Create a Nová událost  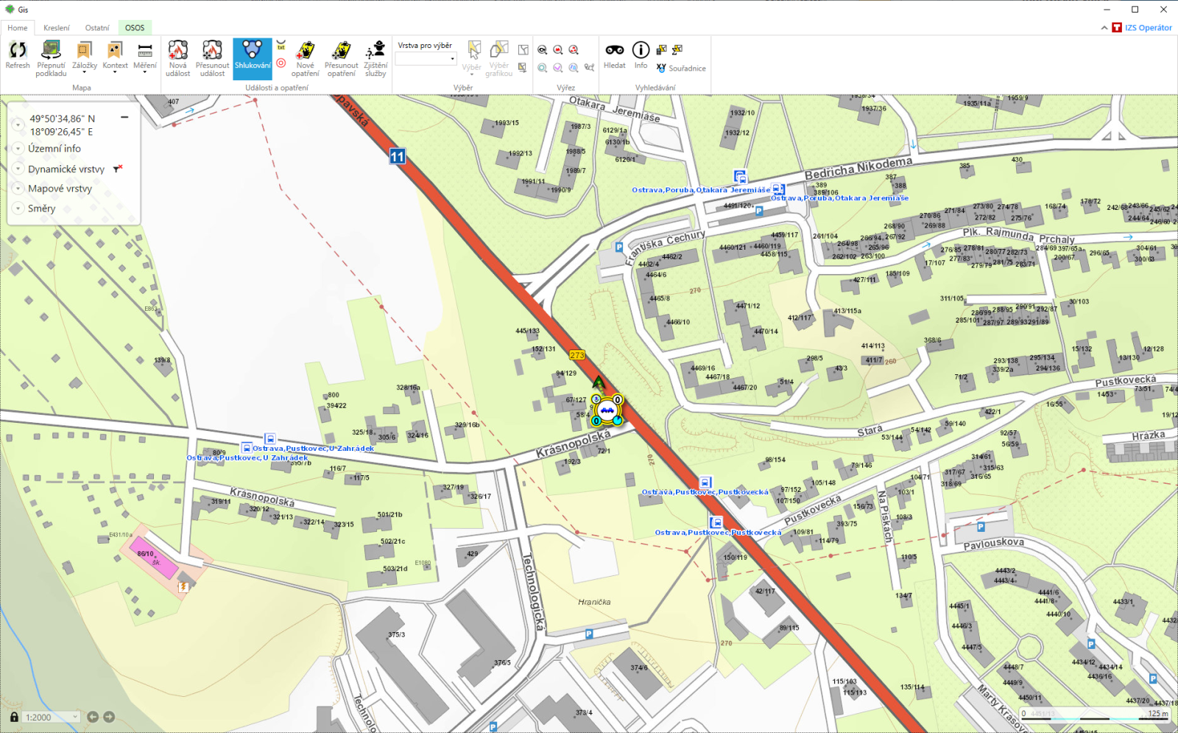178,58
